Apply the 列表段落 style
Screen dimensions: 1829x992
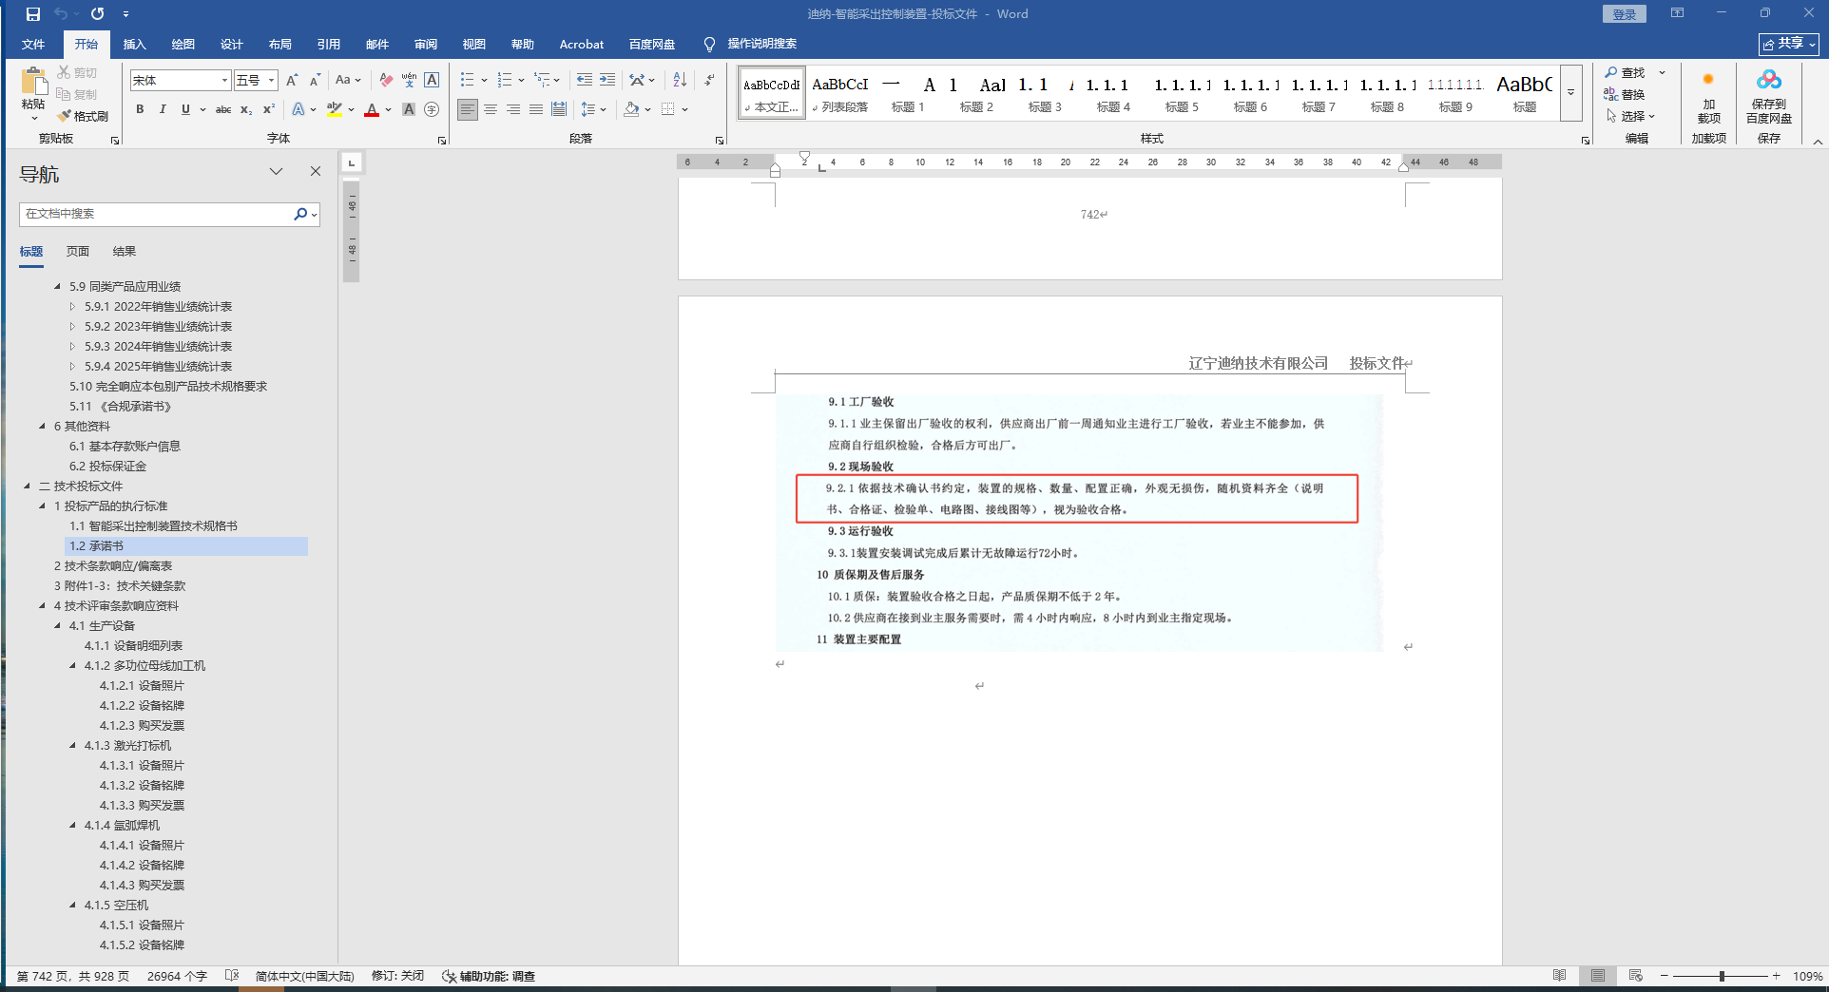pyautogui.click(x=840, y=93)
